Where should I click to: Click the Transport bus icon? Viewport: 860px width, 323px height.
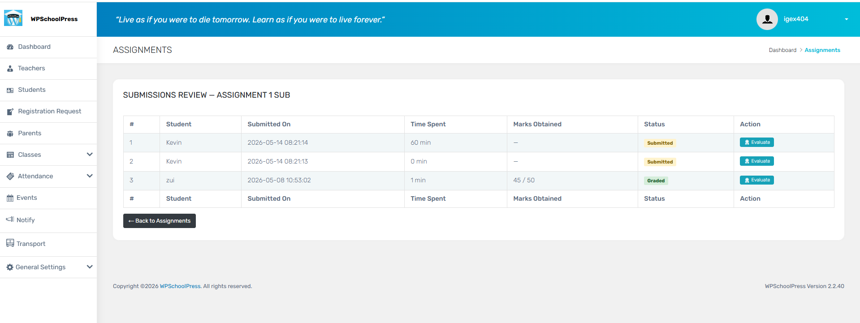pyautogui.click(x=10, y=243)
